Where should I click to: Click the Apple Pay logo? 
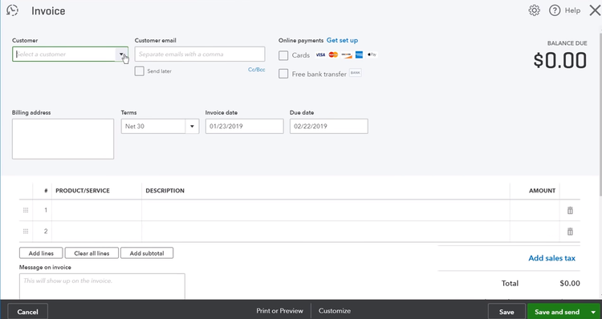[x=372, y=55]
